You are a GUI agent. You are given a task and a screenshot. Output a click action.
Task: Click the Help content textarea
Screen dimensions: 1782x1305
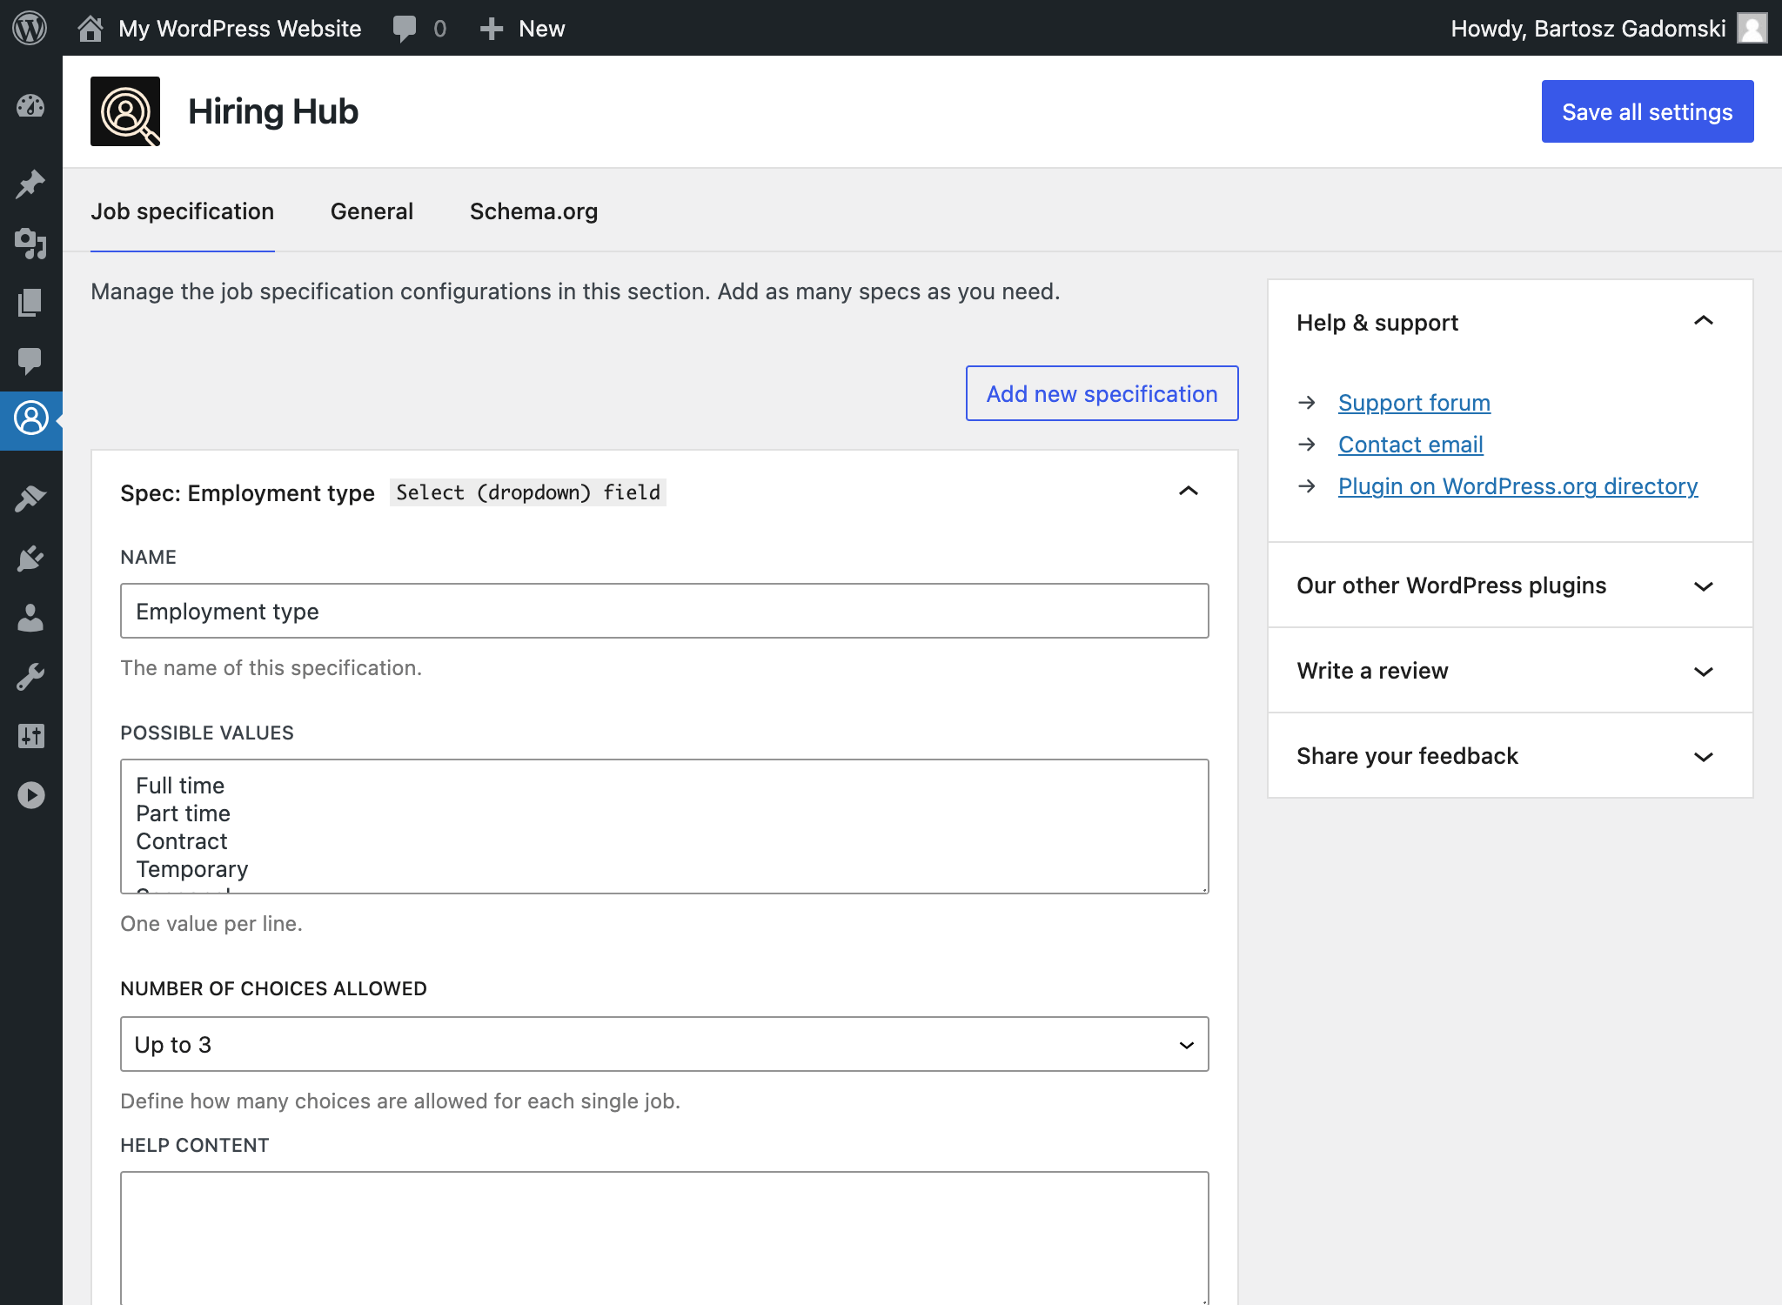tap(665, 1237)
